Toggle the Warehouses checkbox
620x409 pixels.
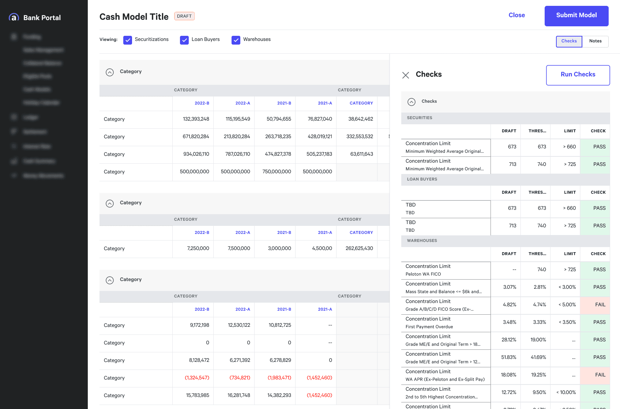(236, 40)
